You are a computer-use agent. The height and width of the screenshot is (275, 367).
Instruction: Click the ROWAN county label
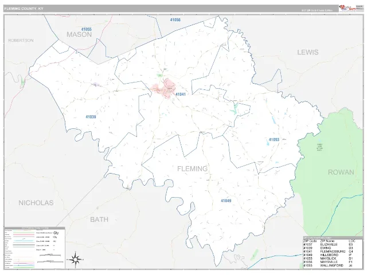[341, 172]
